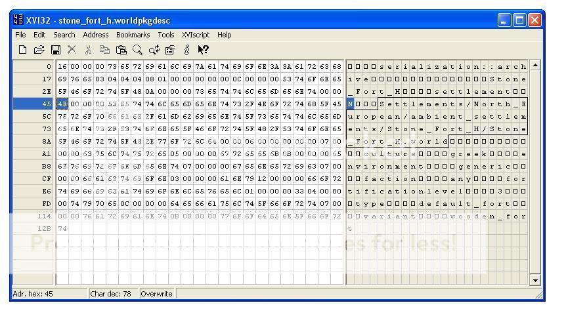The width and height of the screenshot is (566, 324).
Task: Click the Delete (X) toolbar icon
Action: coord(72,50)
